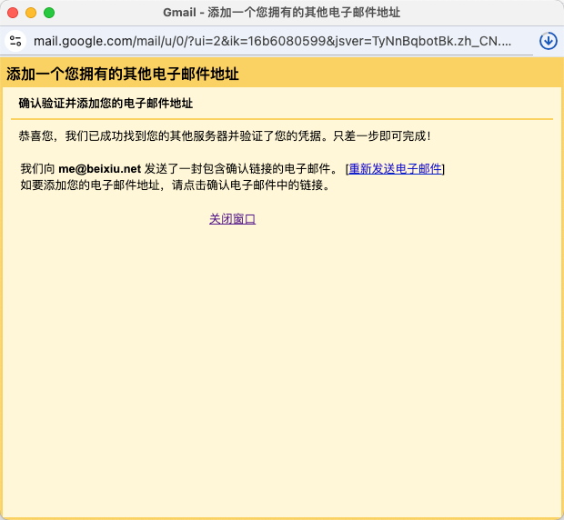This screenshot has width=564, height=520.
Task: Click the subheading 确认验证并添加您的电子邮件地址
Action: pyautogui.click(x=106, y=104)
